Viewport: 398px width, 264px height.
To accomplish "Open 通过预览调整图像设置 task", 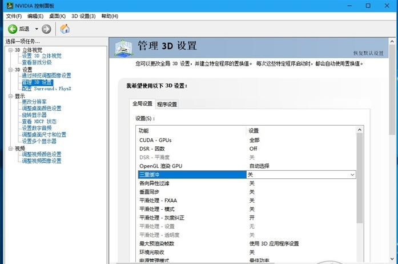I will tap(46, 75).
